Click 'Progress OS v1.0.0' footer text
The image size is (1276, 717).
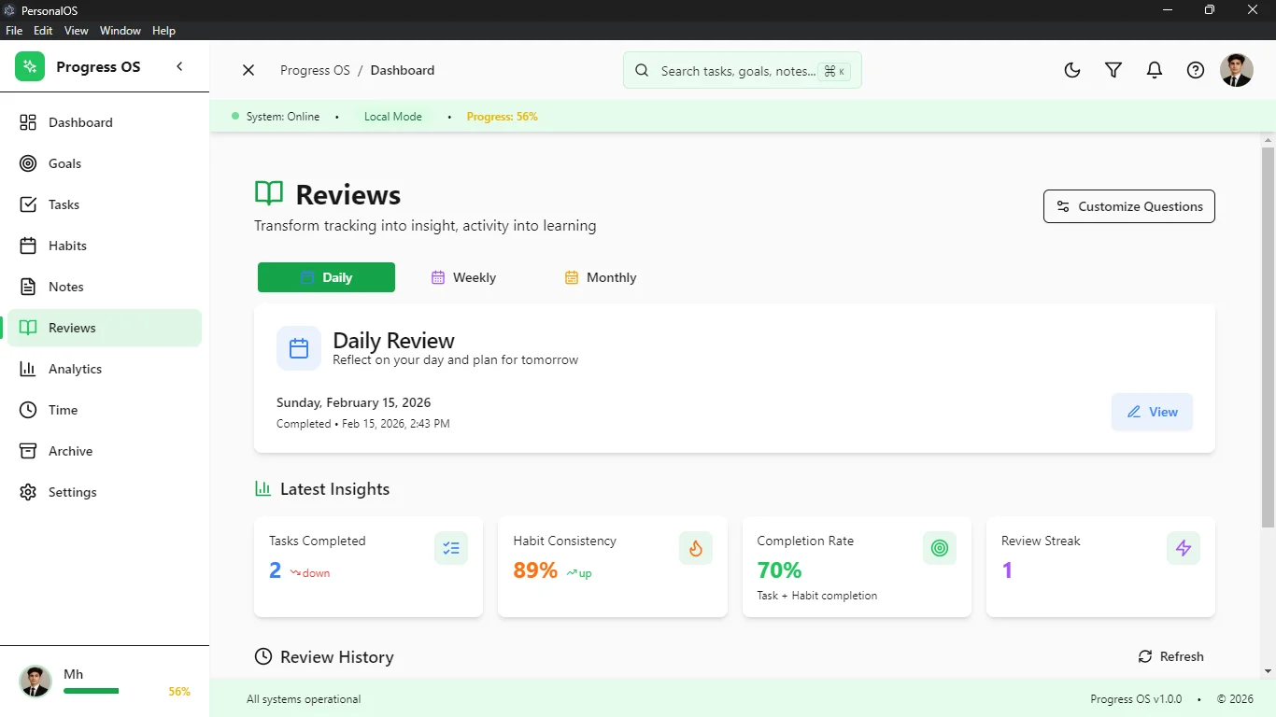click(1136, 699)
